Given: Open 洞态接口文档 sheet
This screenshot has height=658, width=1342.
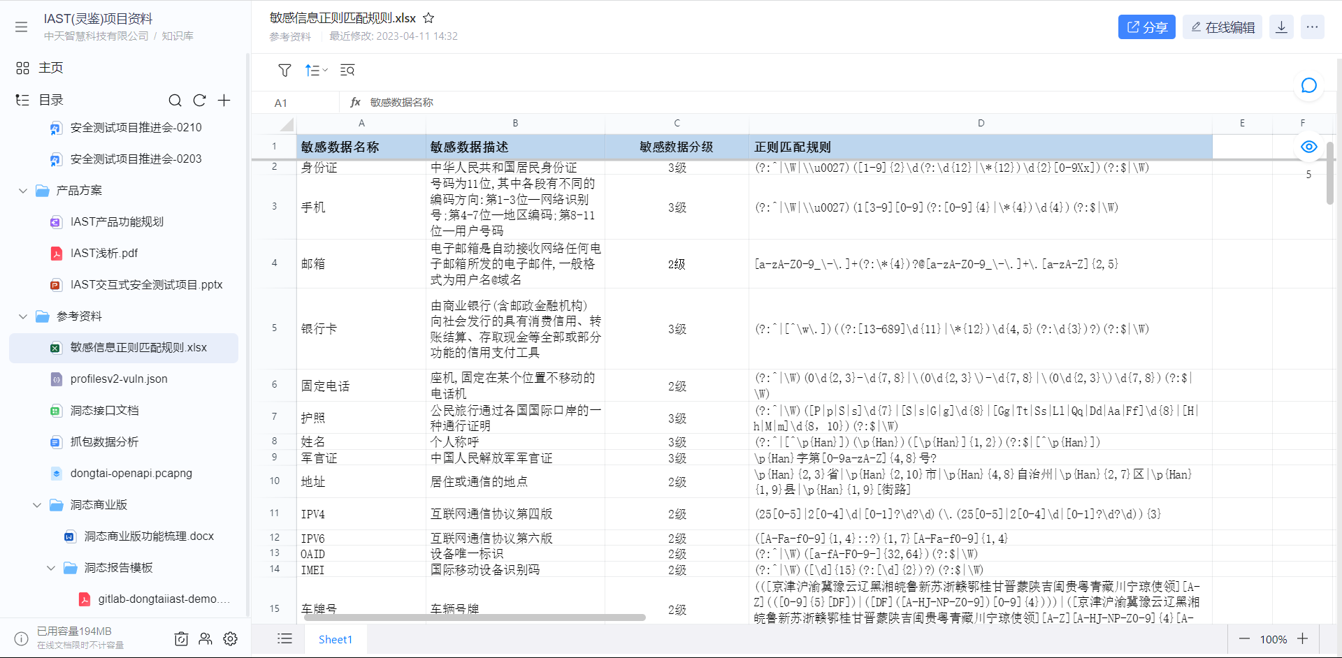Looking at the screenshot, I should point(104,411).
